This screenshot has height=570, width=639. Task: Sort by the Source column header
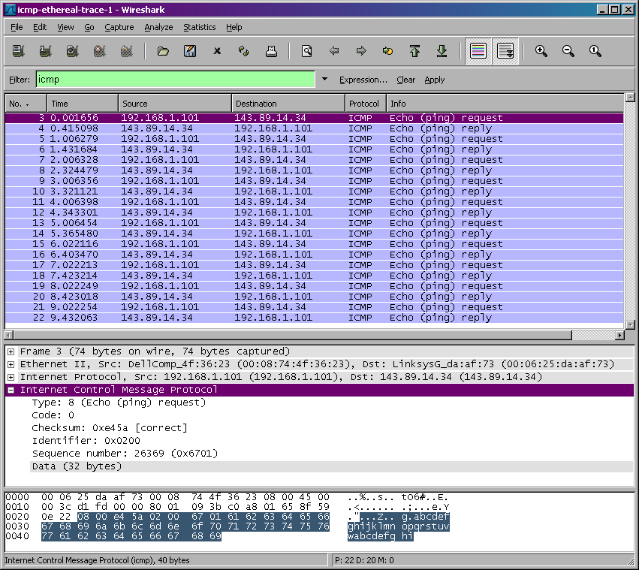(x=175, y=104)
